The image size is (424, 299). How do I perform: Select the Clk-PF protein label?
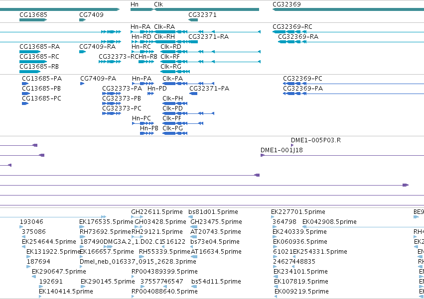point(172,118)
